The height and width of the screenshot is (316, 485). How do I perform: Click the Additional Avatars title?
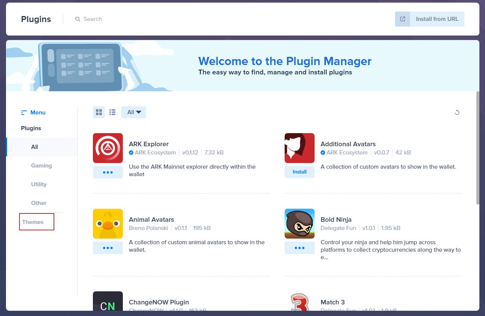(348, 144)
